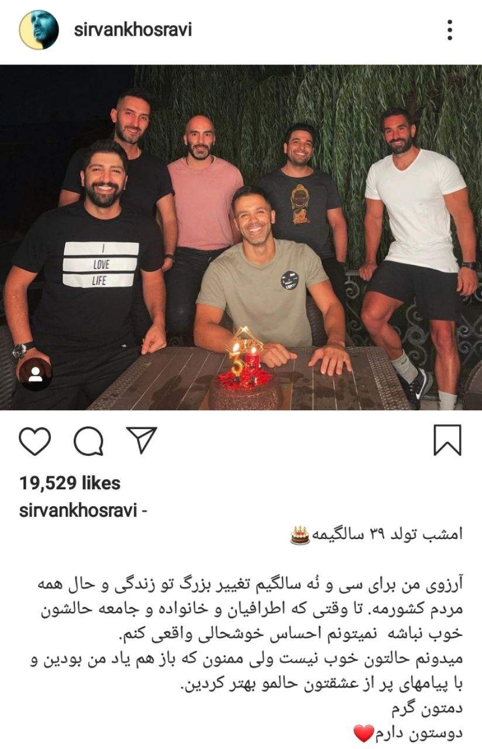This screenshot has height=749, width=482.
Task: Tap sirvankhosravi username in the caption
Action: click(x=78, y=510)
